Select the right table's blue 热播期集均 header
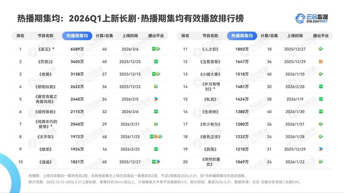This screenshot has height=193, width=344. pyautogui.click(x=242, y=36)
